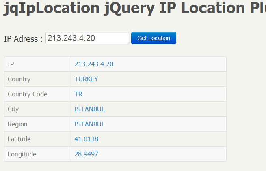This screenshot has width=266, height=171.
Task: Click the ISTANBUL value in the City row
Action: pyautogui.click(x=89, y=109)
